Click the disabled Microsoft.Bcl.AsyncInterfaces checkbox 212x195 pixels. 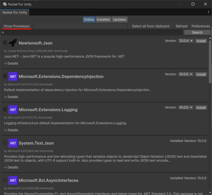[x=5, y=180]
